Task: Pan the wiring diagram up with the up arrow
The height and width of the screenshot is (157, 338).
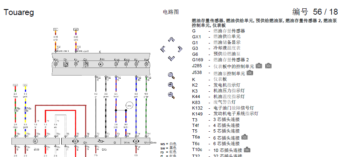Action: pyautogui.click(x=171, y=40)
